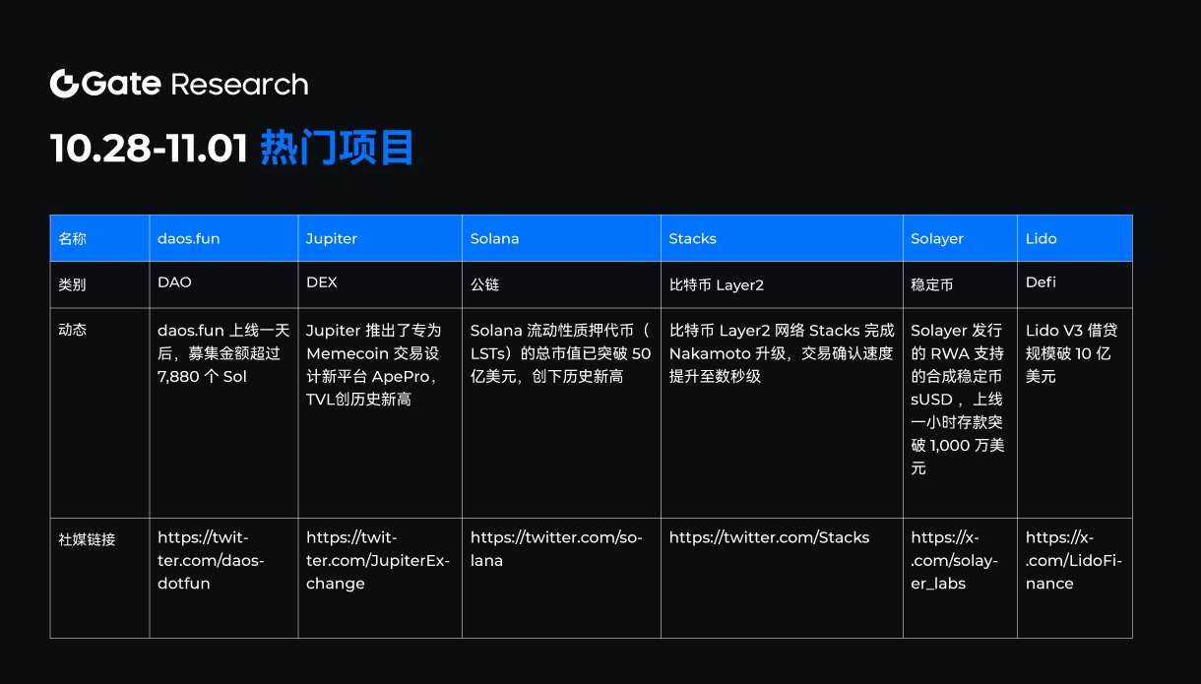Open the daos.fun Twitter link

tap(210, 560)
